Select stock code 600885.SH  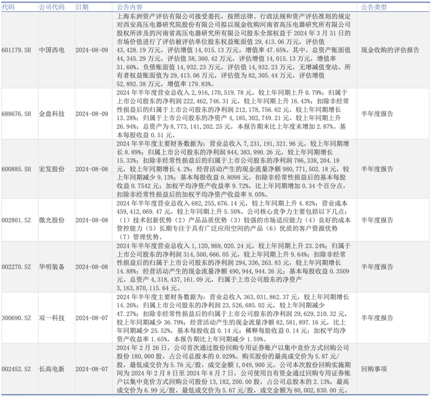click(17, 169)
